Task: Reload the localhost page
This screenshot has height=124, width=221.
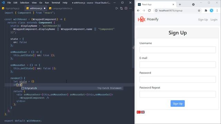Action: 149,11
